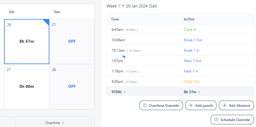Click the blue flag marker beside 1:07pm

[x=124, y=57]
